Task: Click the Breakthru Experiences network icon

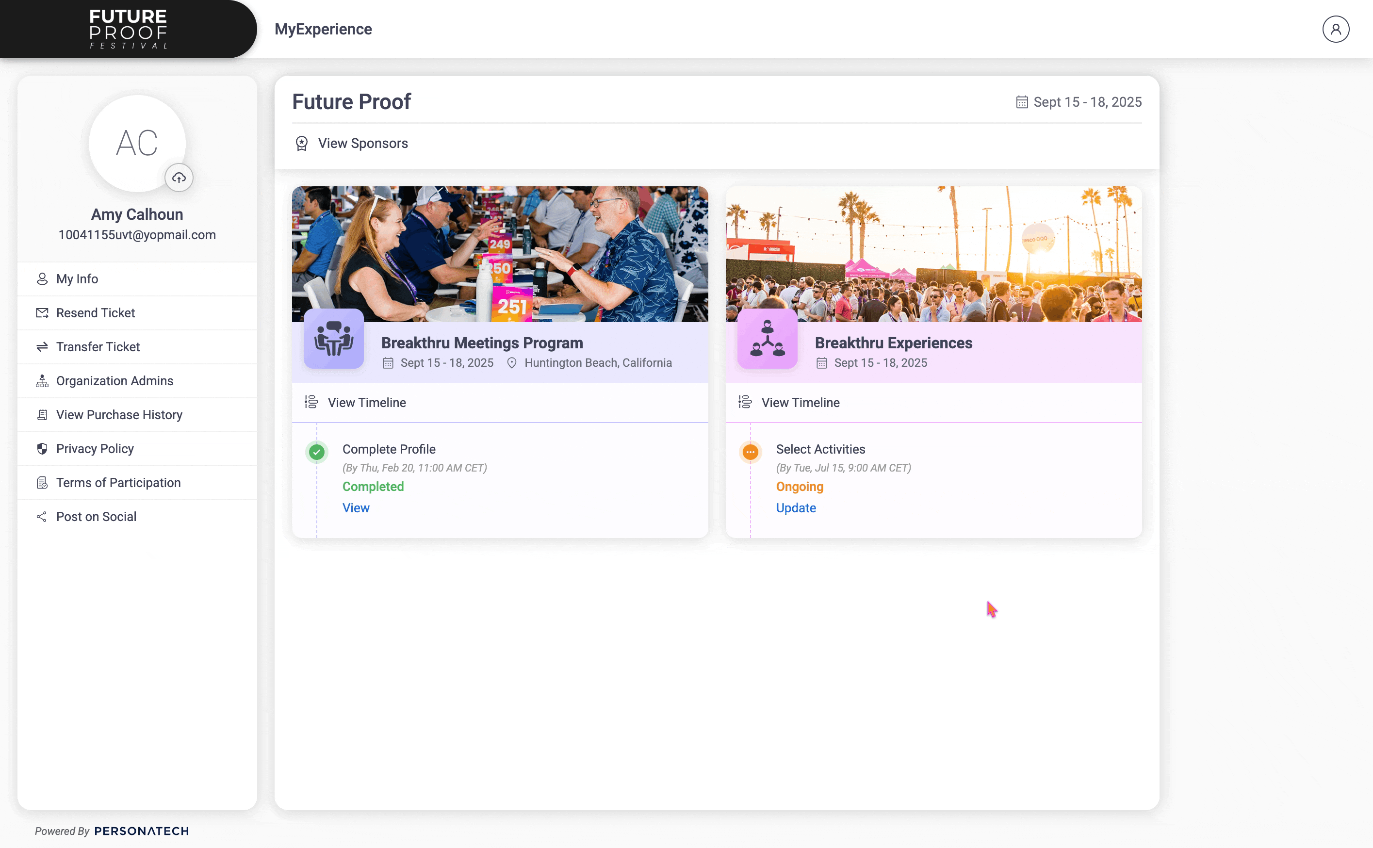Action: [767, 339]
